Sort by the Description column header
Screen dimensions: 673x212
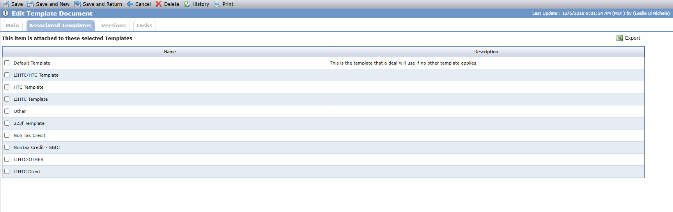click(486, 52)
